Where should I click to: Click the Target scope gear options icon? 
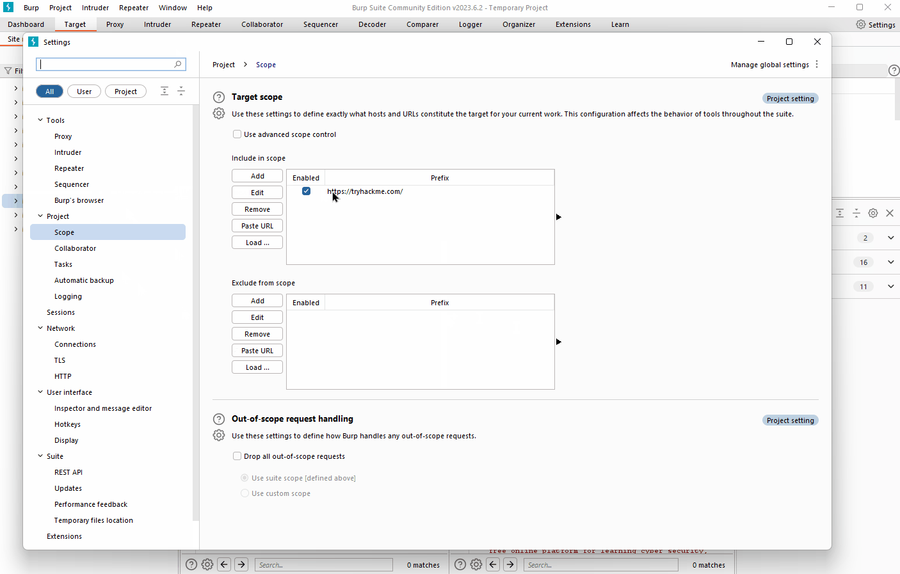coord(219,113)
